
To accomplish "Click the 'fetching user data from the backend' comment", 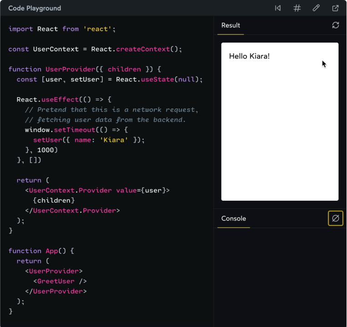I will coord(106,120).
